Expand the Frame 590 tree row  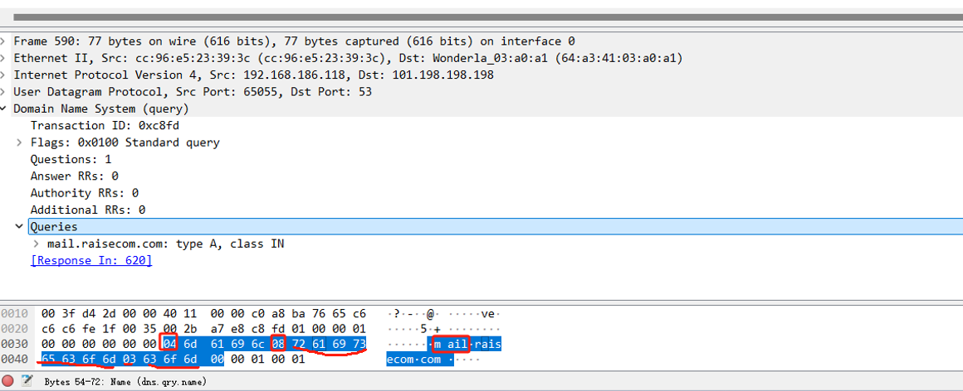click(x=4, y=41)
